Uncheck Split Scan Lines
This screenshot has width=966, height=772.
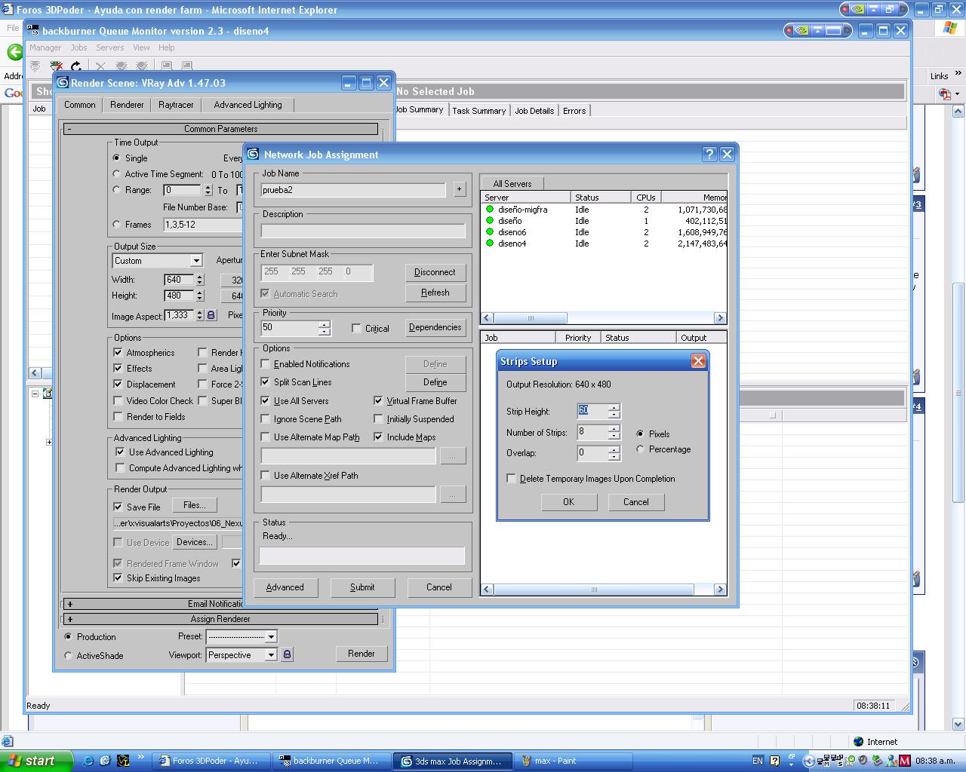tap(265, 382)
